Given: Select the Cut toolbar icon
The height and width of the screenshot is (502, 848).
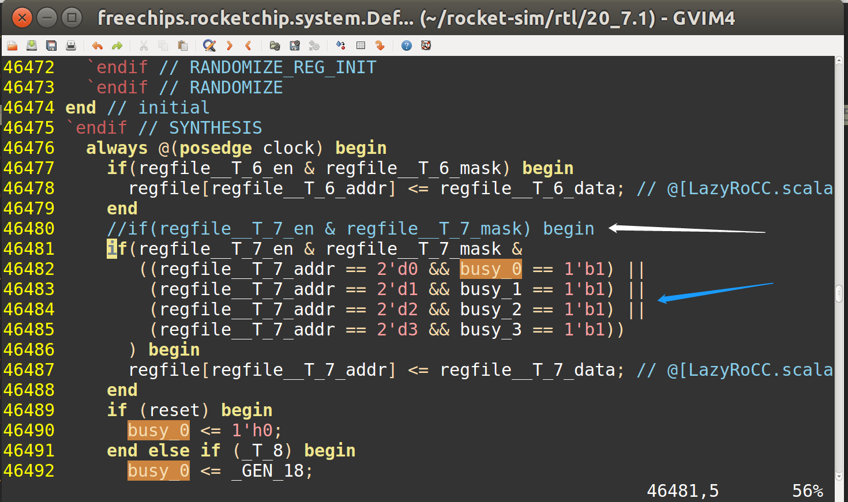Looking at the screenshot, I should pos(144,46).
